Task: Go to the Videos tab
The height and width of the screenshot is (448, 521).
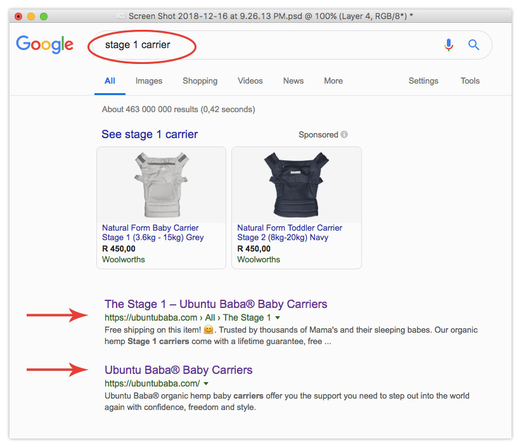Action: coord(250,81)
